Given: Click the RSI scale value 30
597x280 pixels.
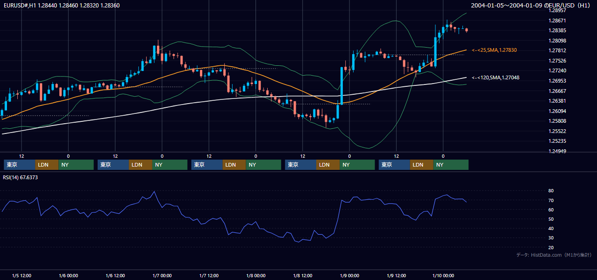Looking at the screenshot, I should click(551, 238).
